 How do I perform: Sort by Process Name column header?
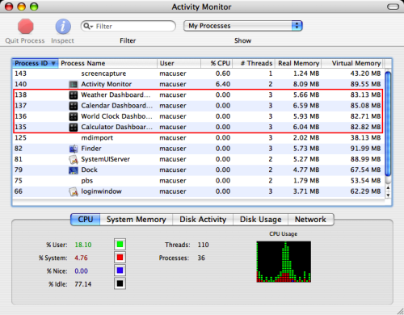pyautogui.click(x=107, y=63)
